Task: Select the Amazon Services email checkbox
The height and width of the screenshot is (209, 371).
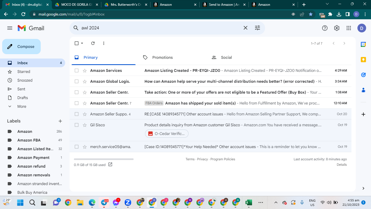Action: pos(77,70)
